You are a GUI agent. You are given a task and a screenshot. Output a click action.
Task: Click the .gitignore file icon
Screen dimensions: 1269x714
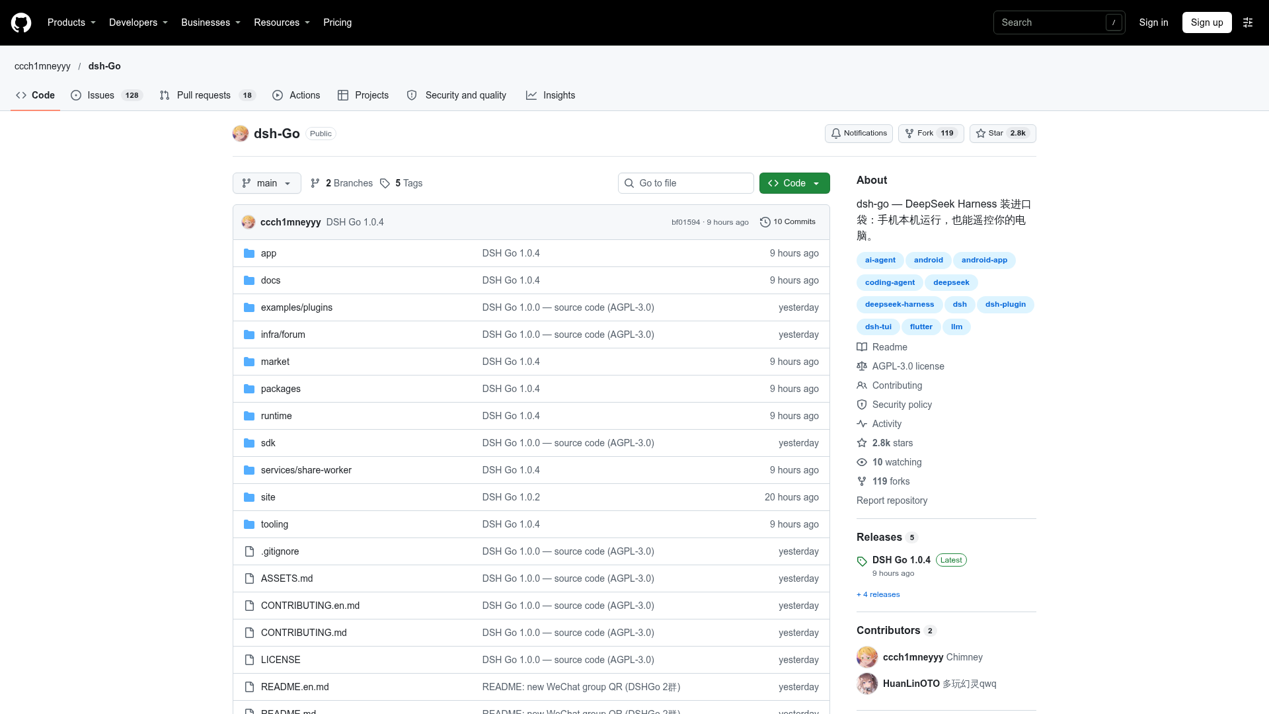[249, 551]
